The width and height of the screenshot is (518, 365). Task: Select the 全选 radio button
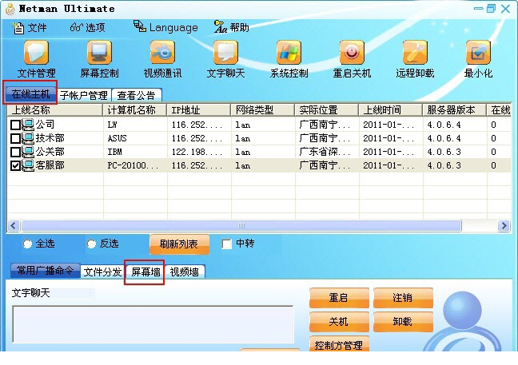coord(27,244)
